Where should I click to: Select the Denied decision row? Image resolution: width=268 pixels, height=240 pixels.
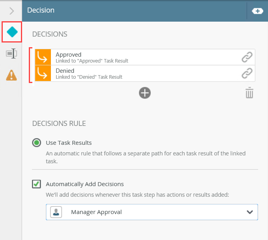pos(145,73)
